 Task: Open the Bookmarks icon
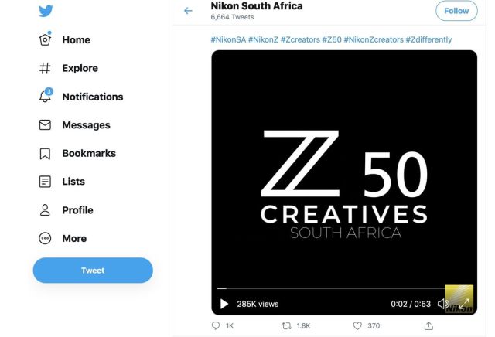point(45,154)
